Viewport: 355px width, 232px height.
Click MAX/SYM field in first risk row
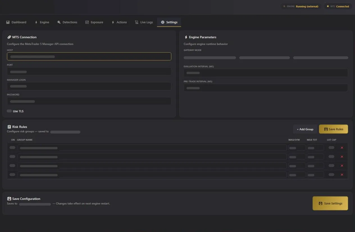[x=297, y=148]
